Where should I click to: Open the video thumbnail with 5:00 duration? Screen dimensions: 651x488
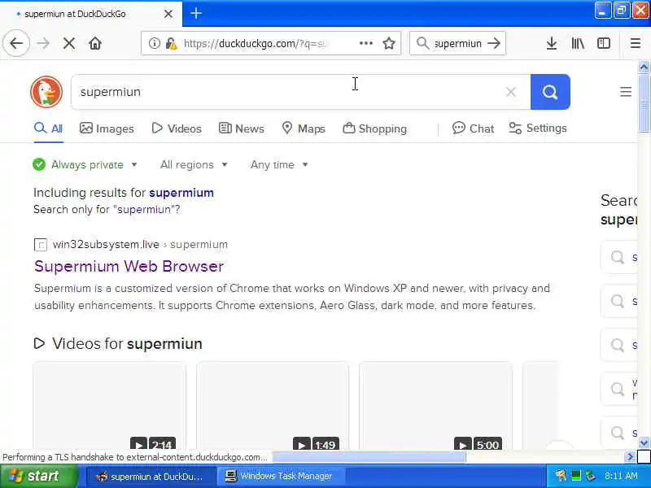pyautogui.click(x=435, y=406)
